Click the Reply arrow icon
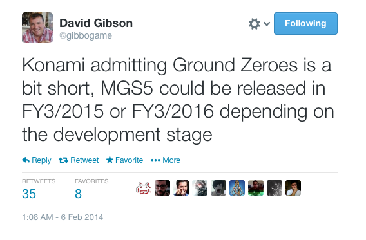This screenshot has height=240, width=366. (26, 160)
